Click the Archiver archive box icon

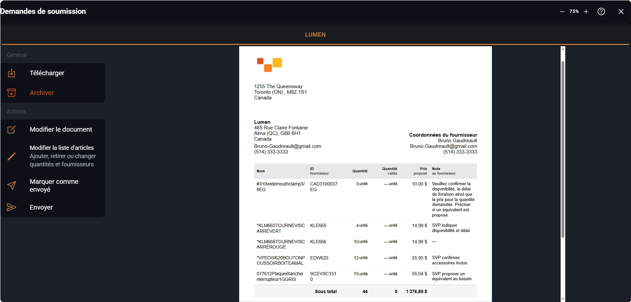tap(12, 93)
